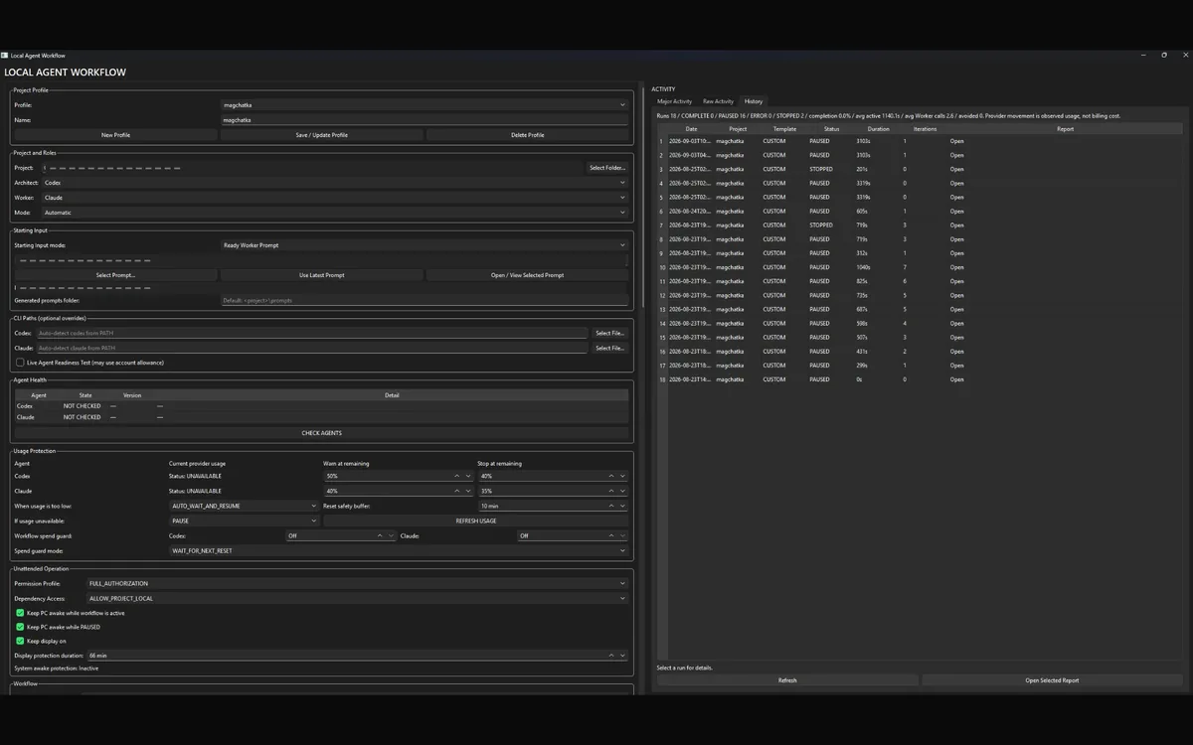Click Codex CLI path input field
Screen dimensions: 1193x745
coord(312,334)
